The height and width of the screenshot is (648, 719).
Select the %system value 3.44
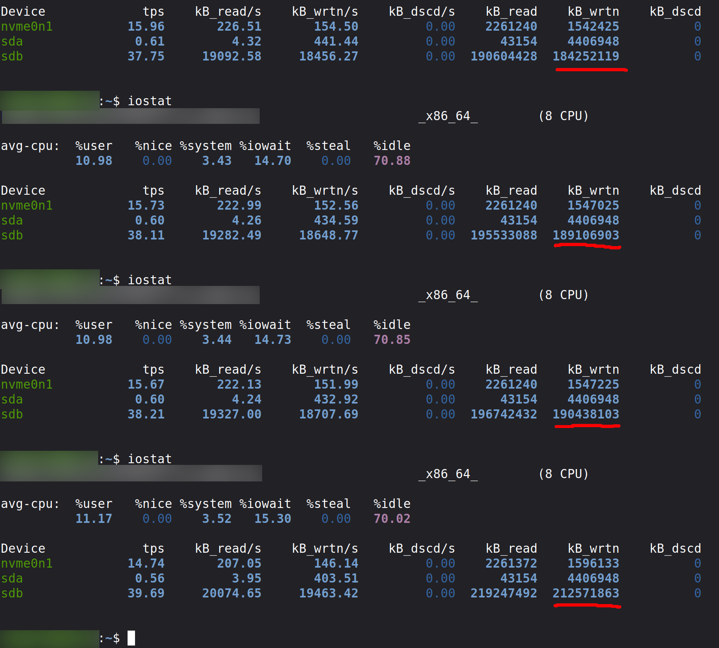[x=217, y=340]
